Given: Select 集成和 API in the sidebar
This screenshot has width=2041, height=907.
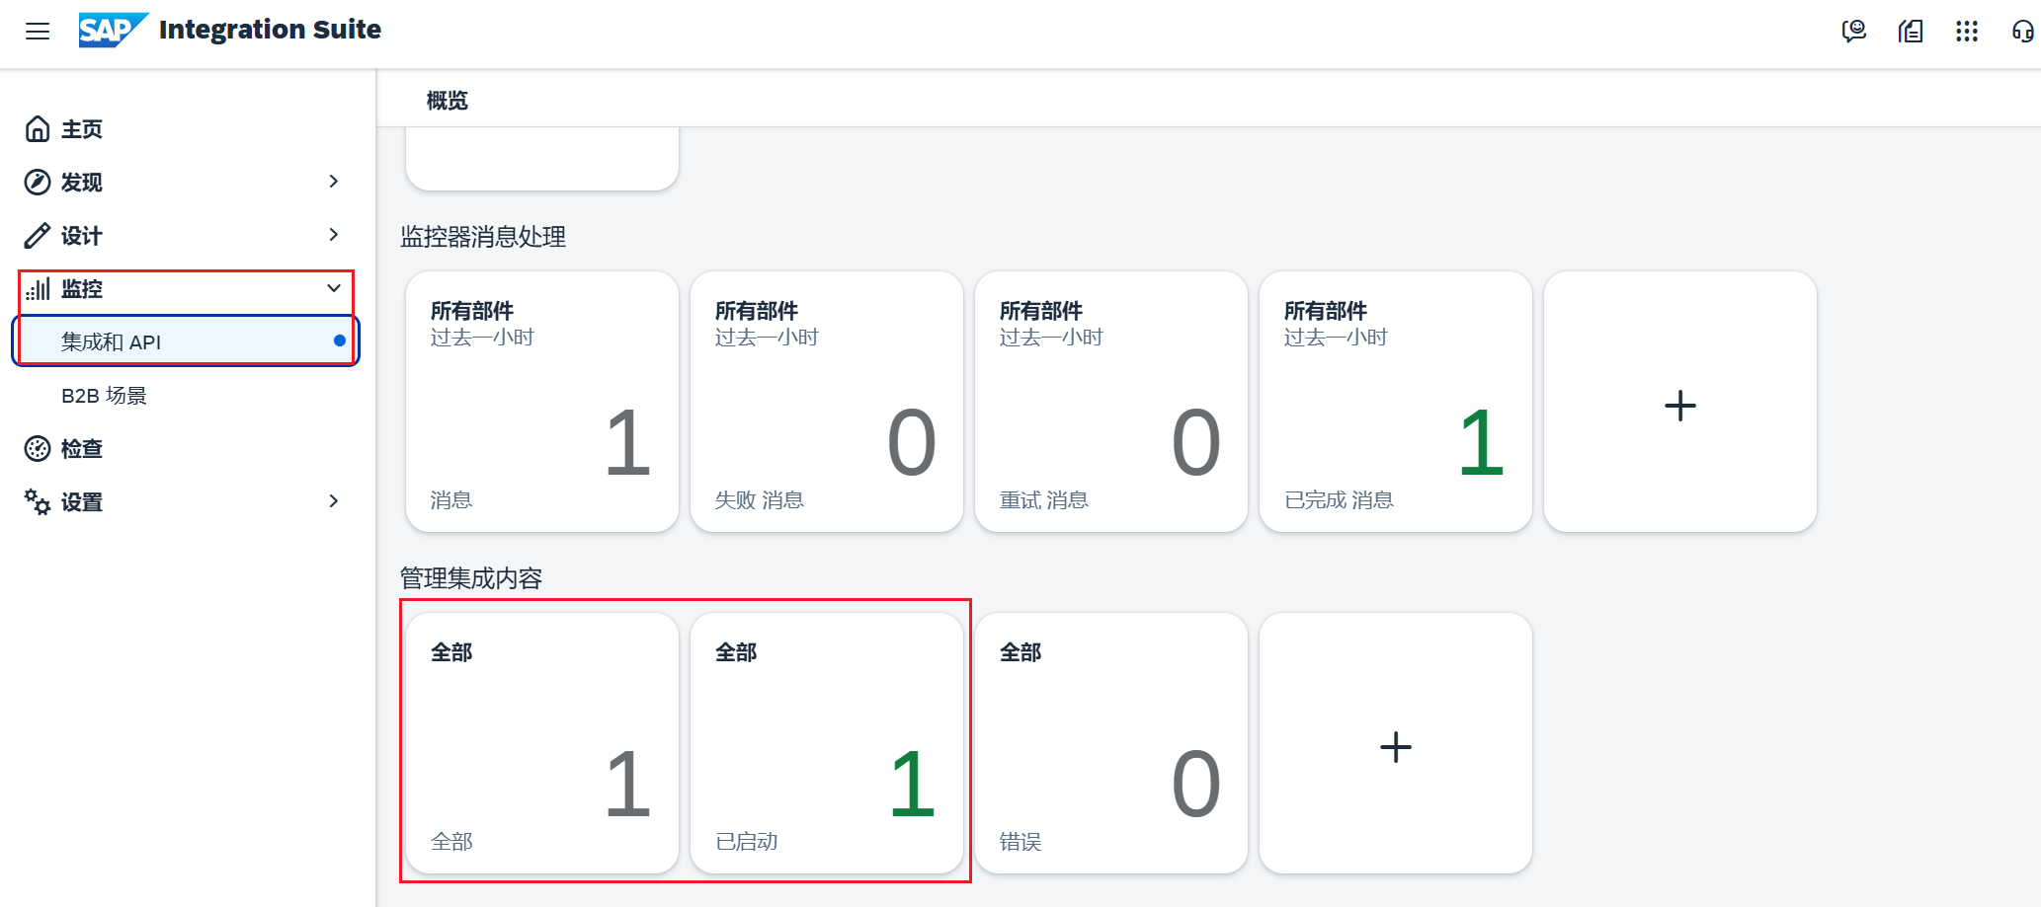Looking at the screenshot, I should click(x=112, y=340).
